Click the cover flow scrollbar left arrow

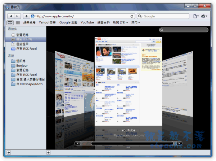click(77, 143)
